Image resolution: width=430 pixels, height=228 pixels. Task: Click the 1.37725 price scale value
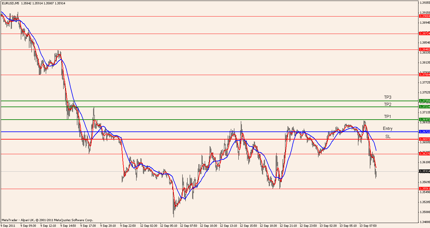tap(424, 82)
